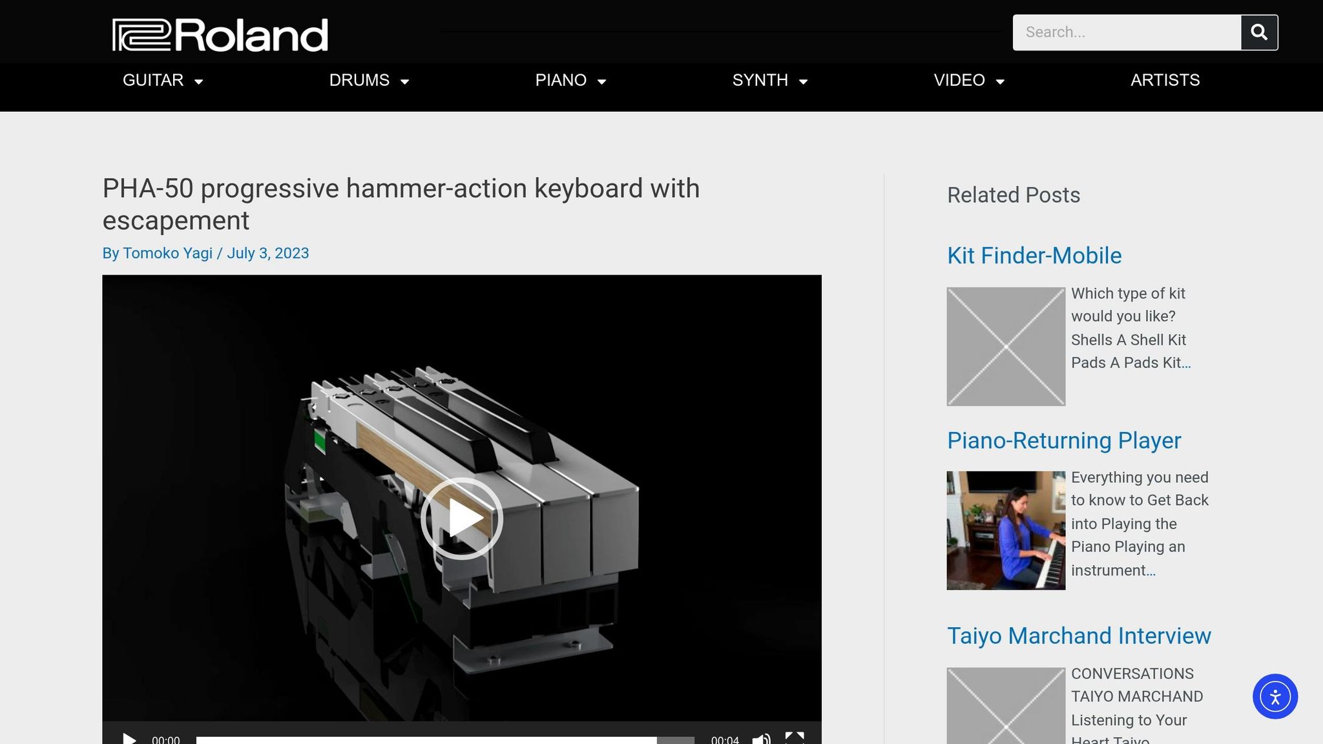
Task: Click the pianist thumbnail image
Action: (x=1006, y=530)
